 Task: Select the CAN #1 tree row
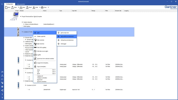[x=27, y=52]
